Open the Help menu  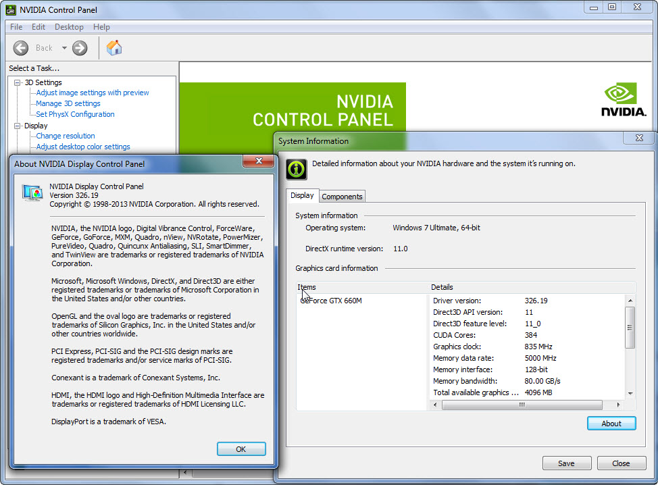[x=101, y=27]
